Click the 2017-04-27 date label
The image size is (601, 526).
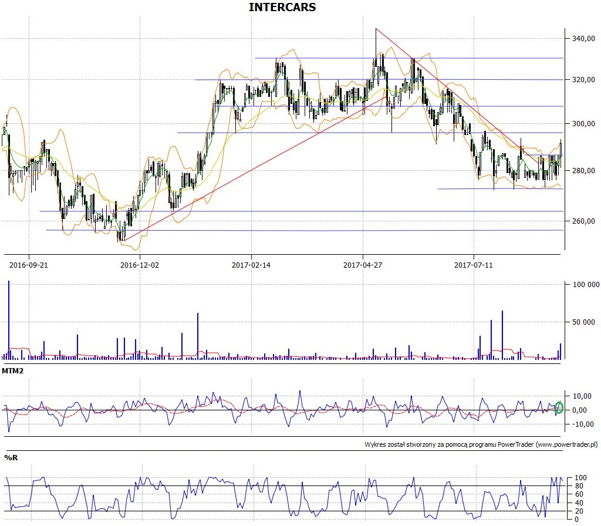pyautogui.click(x=363, y=265)
